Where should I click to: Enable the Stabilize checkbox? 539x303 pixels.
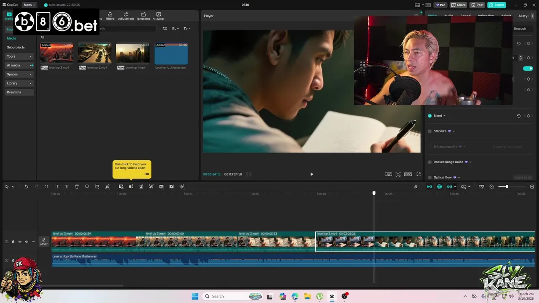tap(430, 131)
